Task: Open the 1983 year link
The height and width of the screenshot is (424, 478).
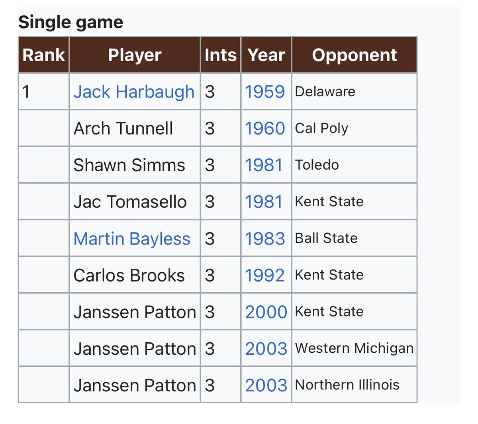Action: [265, 239]
